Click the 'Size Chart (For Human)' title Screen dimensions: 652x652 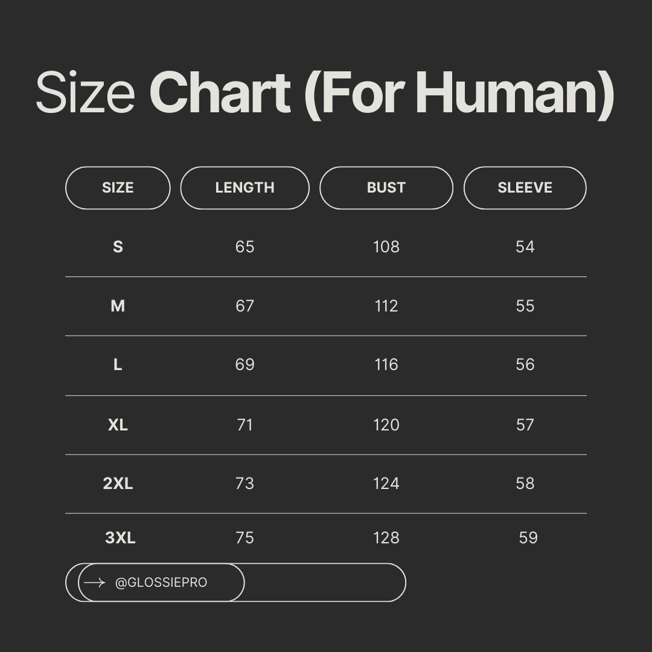click(325, 94)
